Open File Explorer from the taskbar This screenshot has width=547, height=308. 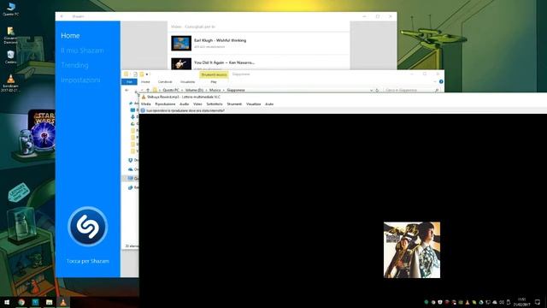click(50, 302)
